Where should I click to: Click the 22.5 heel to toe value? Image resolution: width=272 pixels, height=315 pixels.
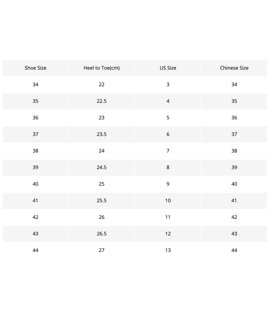click(102, 101)
